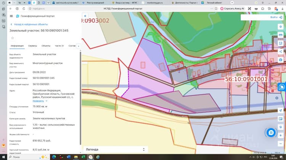Open a new browser tab
Image resolution: width=286 pixels, height=160 pixels.
point(232,3)
